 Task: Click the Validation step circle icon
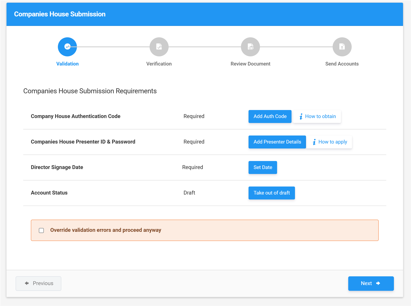click(x=67, y=47)
